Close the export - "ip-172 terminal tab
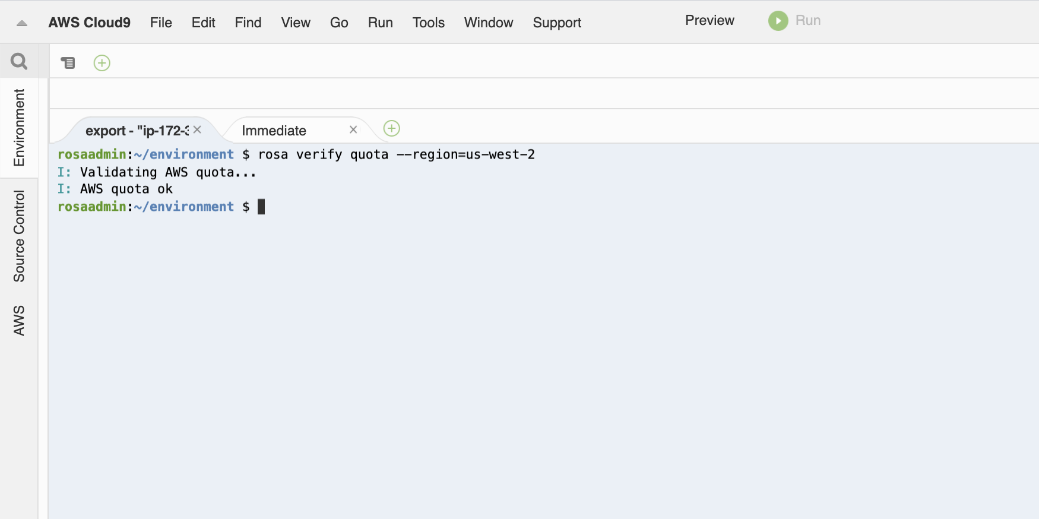This screenshot has width=1039, height=519. [x=198, y=129]
